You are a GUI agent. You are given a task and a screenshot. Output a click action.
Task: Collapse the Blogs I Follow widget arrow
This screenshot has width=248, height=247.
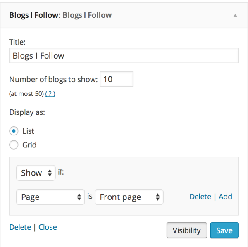tap(235, 16)
